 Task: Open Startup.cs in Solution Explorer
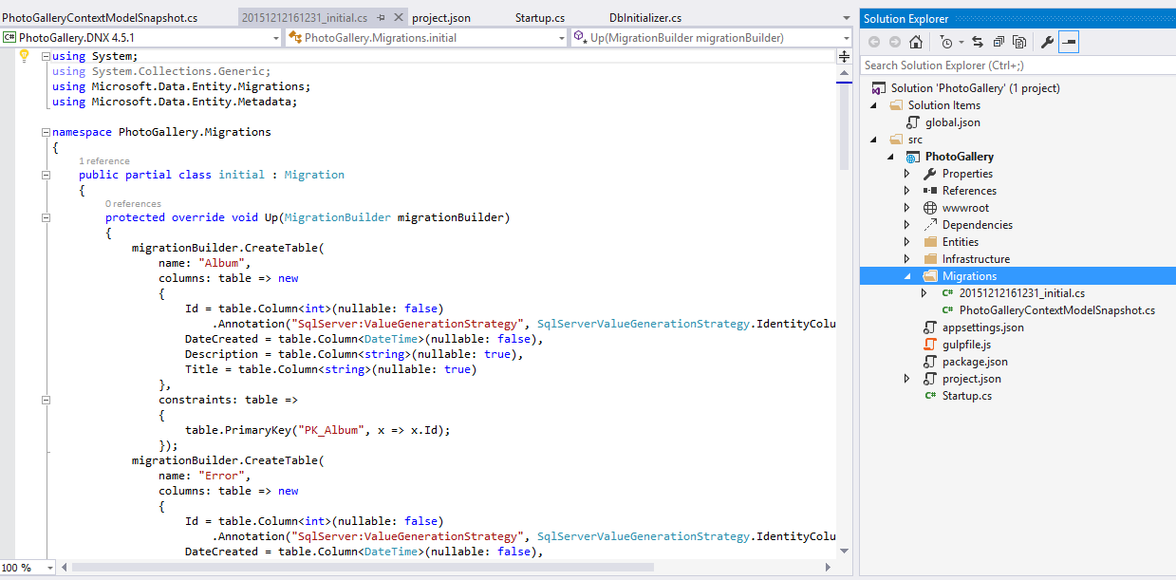click(x=966, y=396)
